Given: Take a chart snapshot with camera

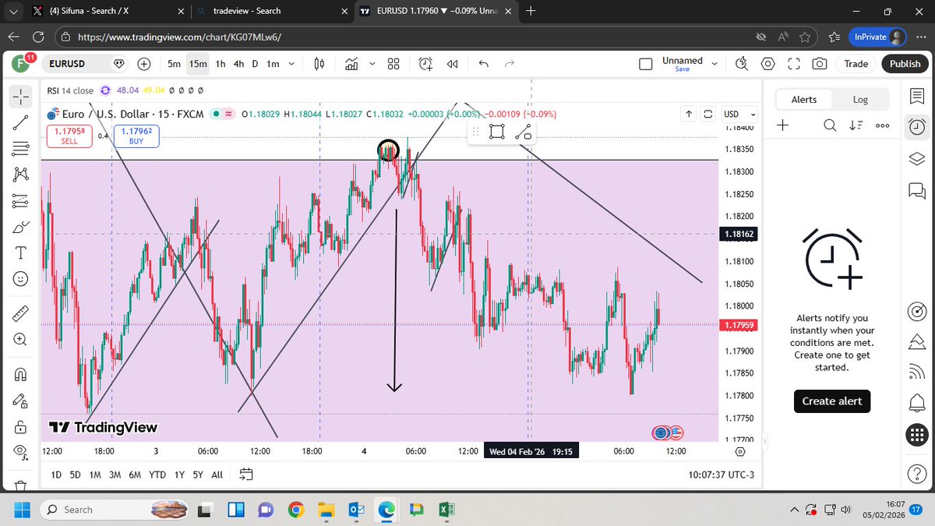Looking at the screenshot, I should click(x=820, y=64).
